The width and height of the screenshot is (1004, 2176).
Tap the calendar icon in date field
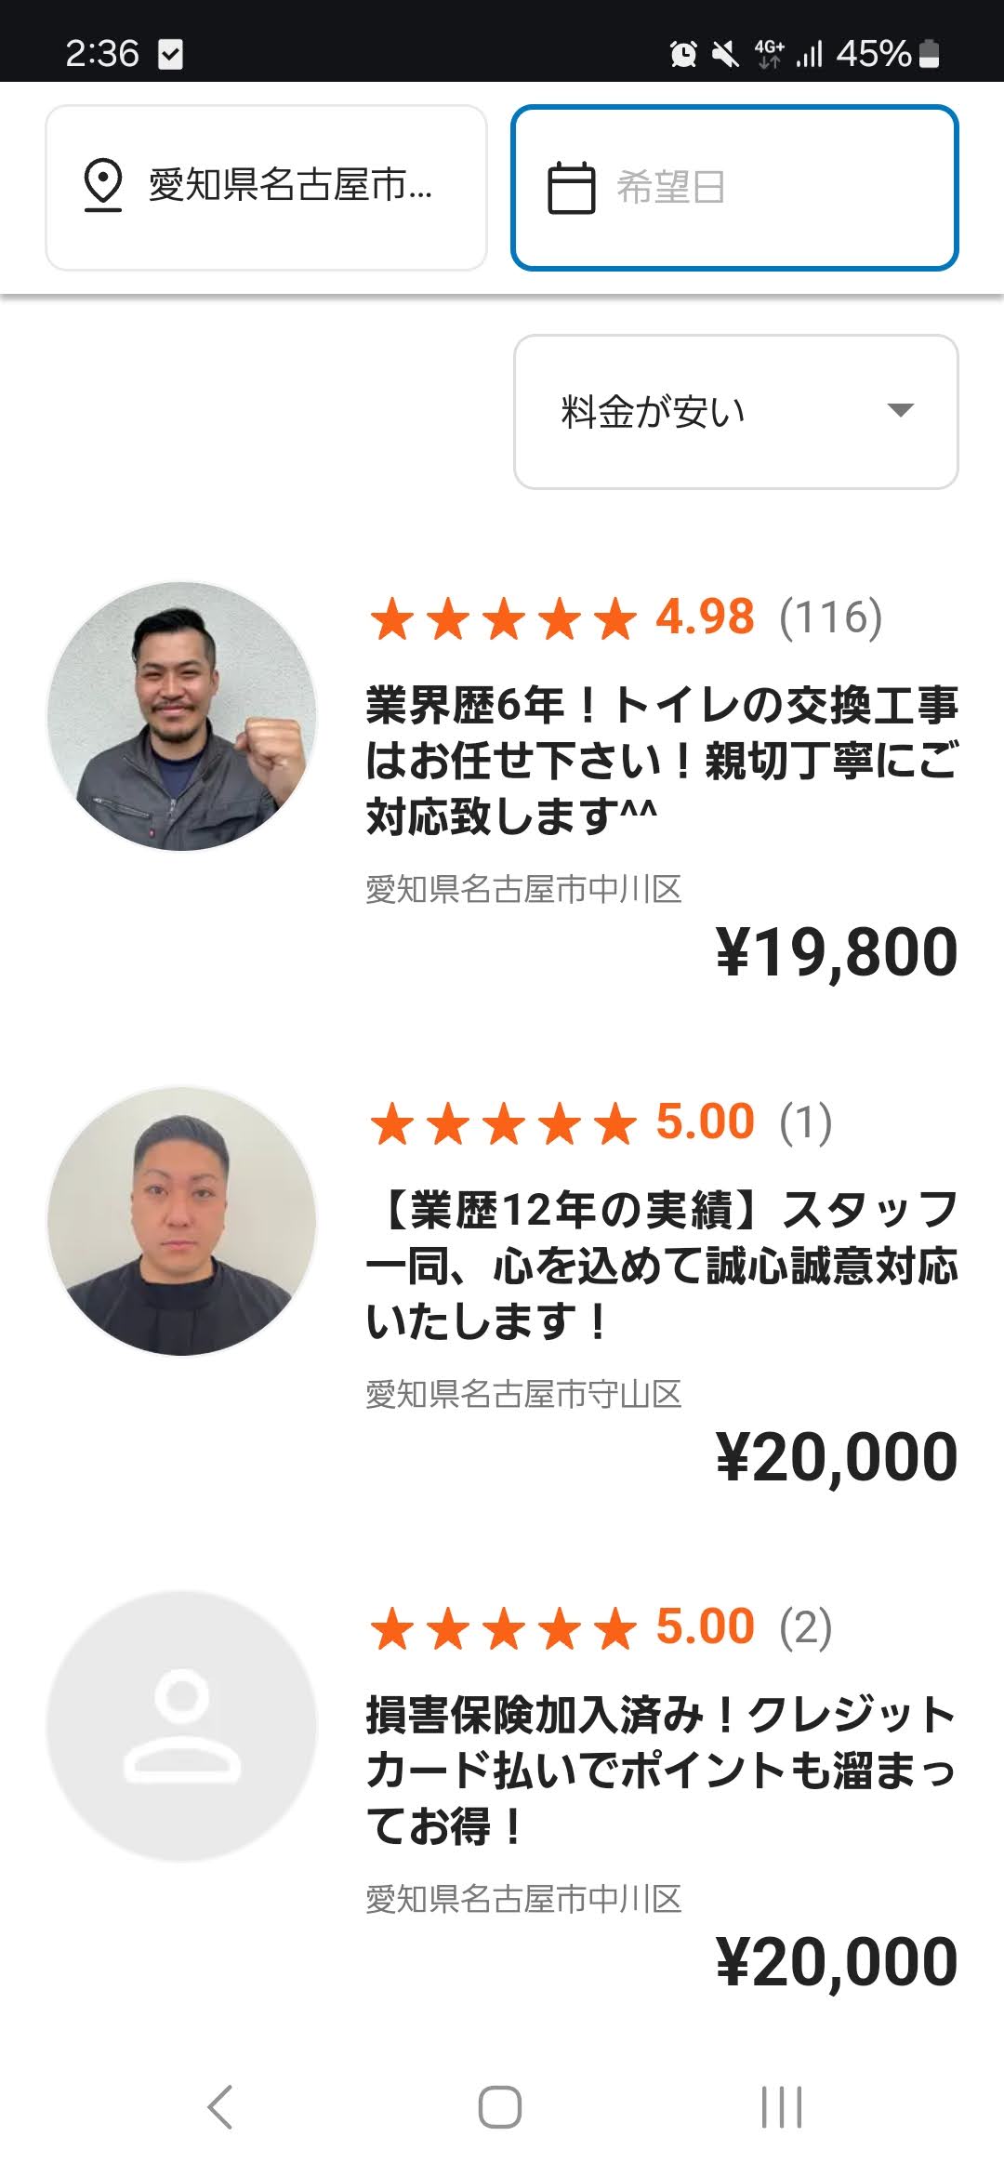(x=571, y=188)
